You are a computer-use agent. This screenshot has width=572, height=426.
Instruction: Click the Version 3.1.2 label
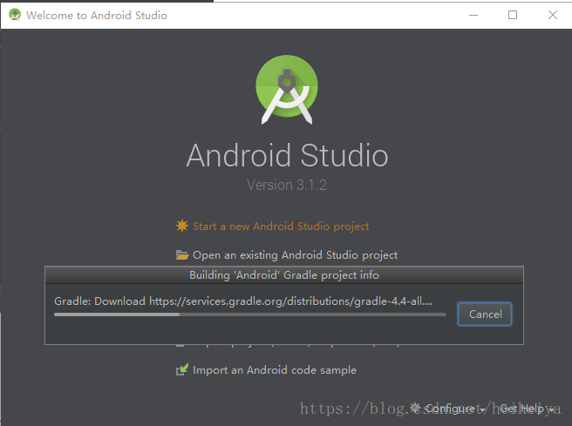coord(287,185)
